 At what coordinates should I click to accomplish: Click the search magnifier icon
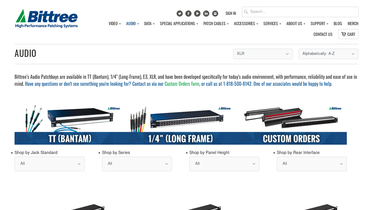[246, 12]
